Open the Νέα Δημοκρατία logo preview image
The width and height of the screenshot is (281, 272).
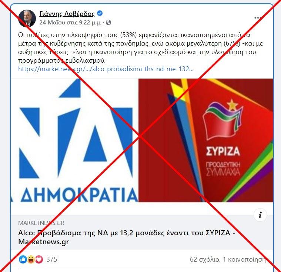74,140
